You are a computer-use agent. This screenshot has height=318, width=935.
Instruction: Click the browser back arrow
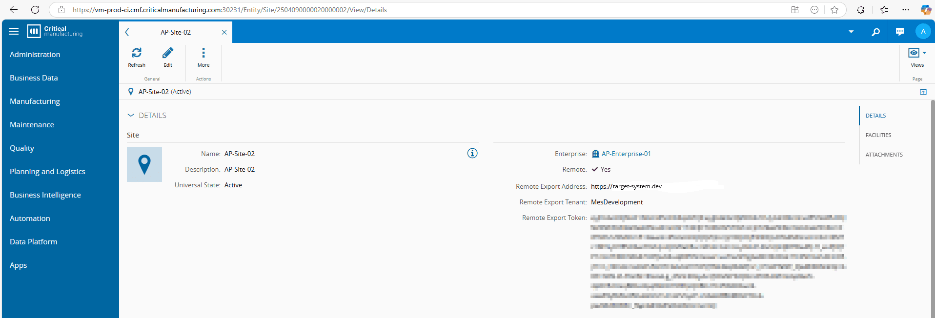coord(14,10)
